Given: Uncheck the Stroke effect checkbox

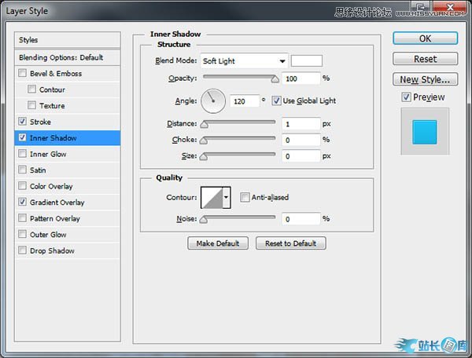Looking at the screenshot, I should click(22, 122).
